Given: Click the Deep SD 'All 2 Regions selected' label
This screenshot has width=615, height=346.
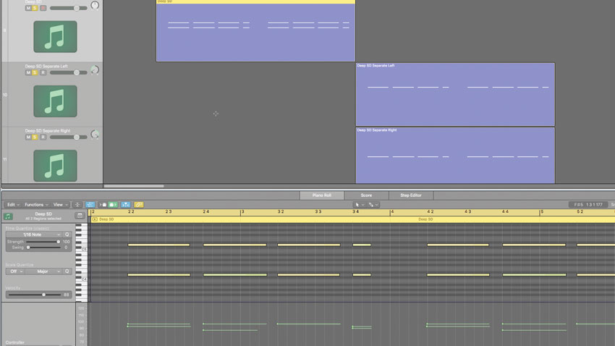Looking at the screenshot, I should (43, 218).
